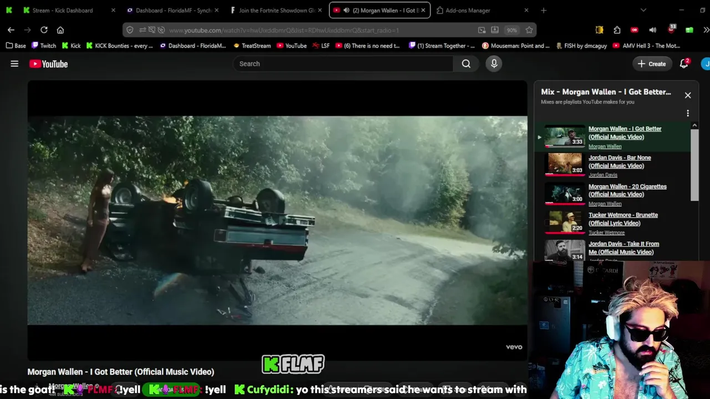
Task: Open the KICK Bounties bookmark
Action: click(x=119, y=46)
